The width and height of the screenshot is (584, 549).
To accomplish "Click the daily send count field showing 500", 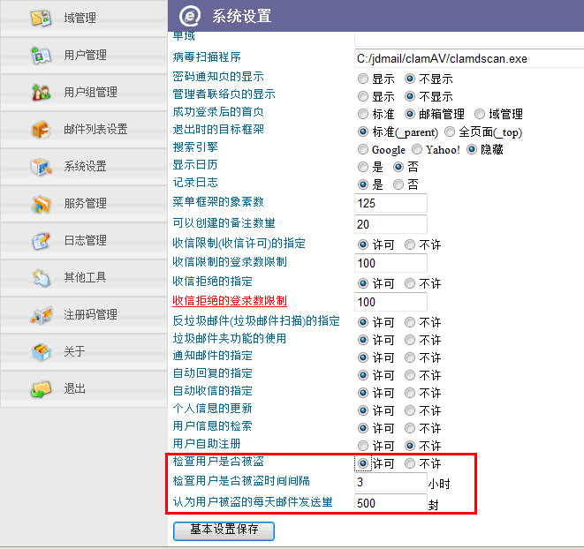I will click(x=391, y=503).
